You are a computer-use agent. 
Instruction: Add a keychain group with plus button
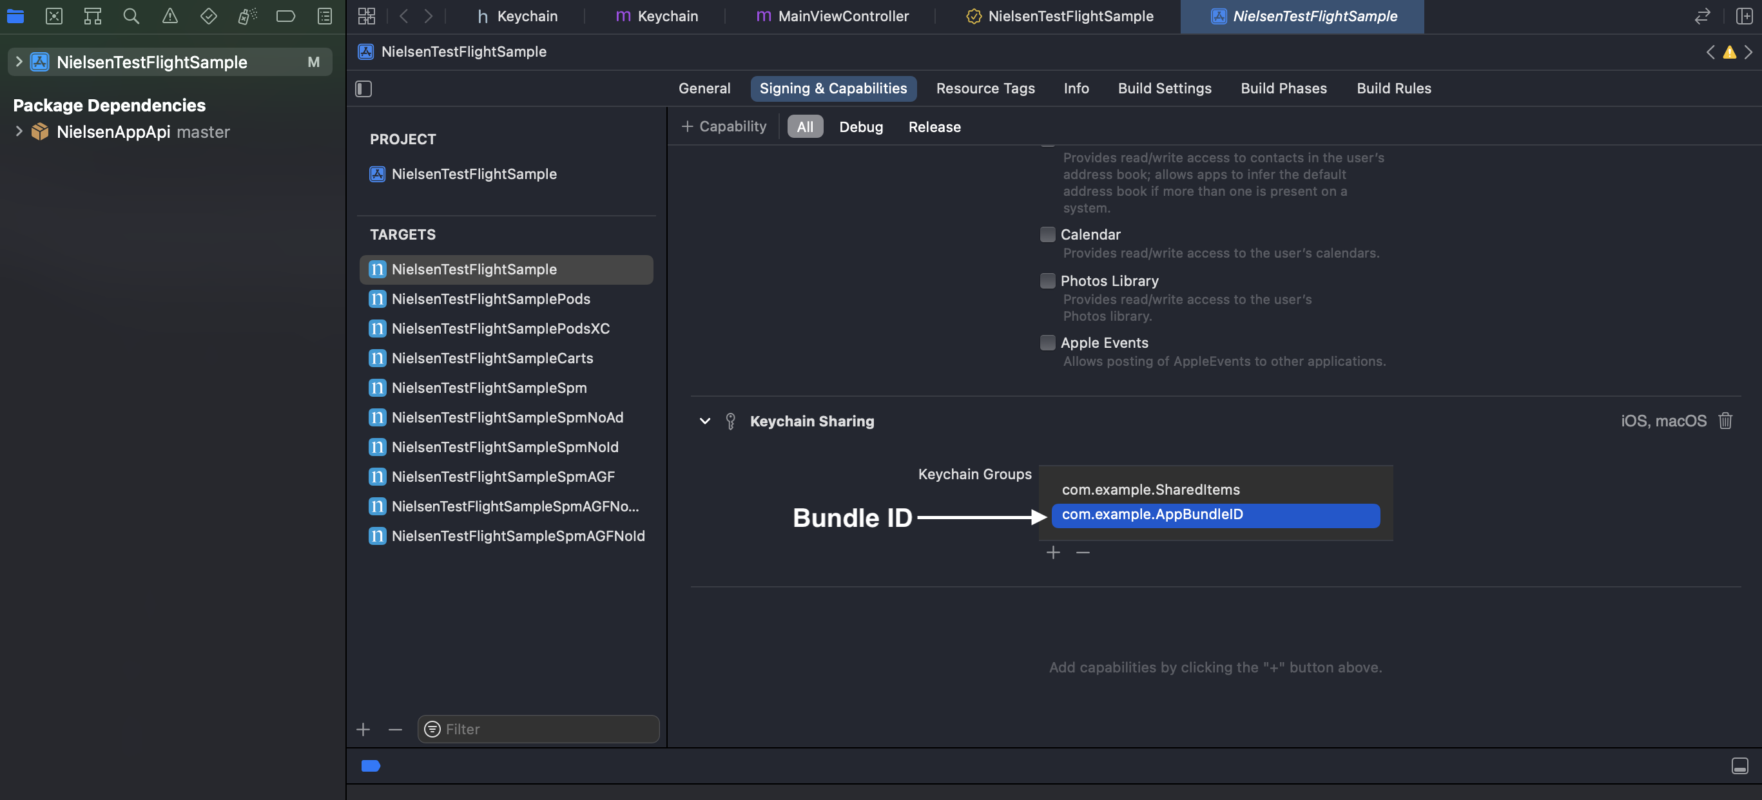coord(1052,552)
